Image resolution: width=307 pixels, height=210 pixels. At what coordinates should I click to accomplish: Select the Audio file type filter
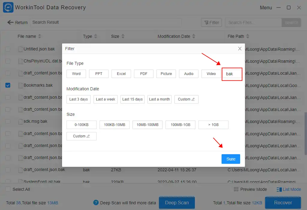point(189,74)
